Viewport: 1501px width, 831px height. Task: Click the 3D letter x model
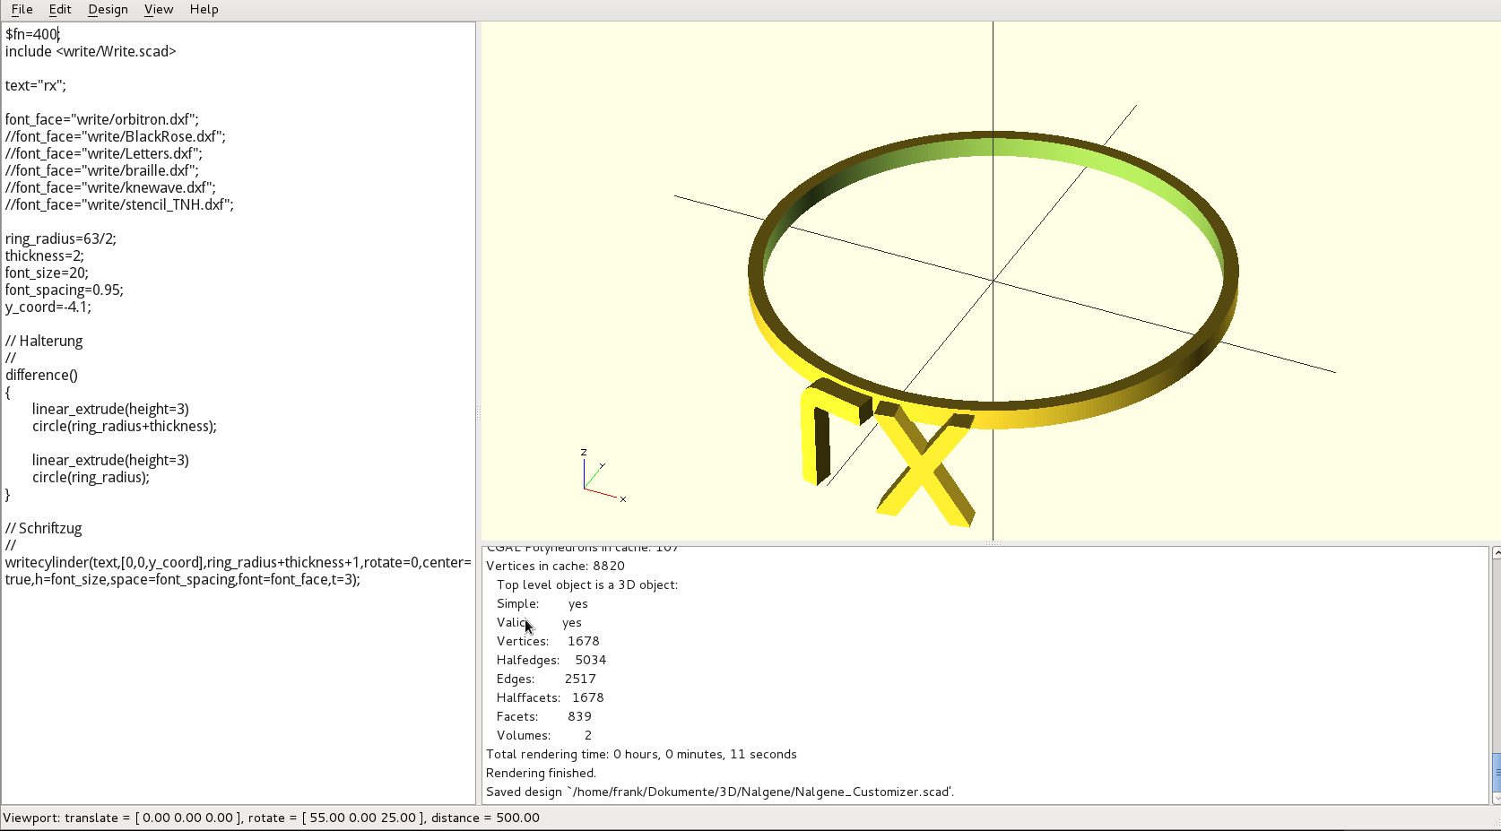[924, 463]
